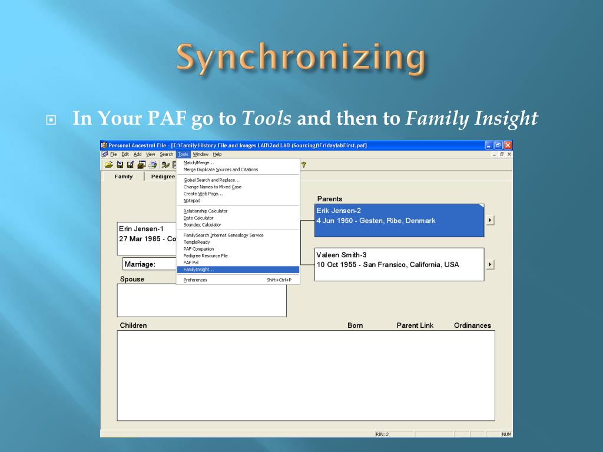Choose Create Web Page menu entry
603x452 pixels.
[x=238, y=194]
